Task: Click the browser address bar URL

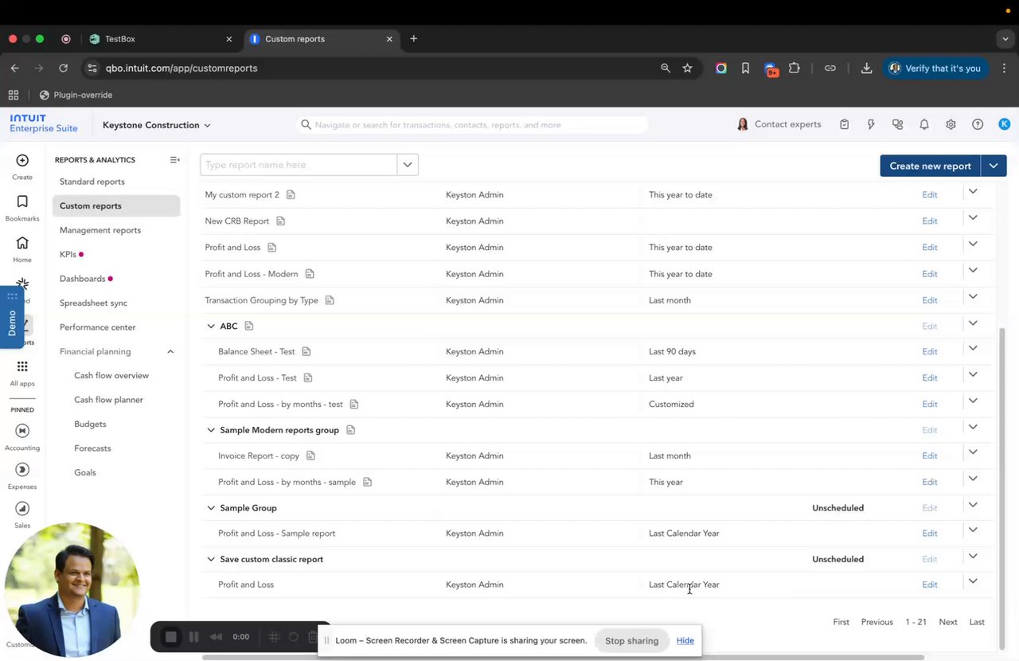Action: 182,68
